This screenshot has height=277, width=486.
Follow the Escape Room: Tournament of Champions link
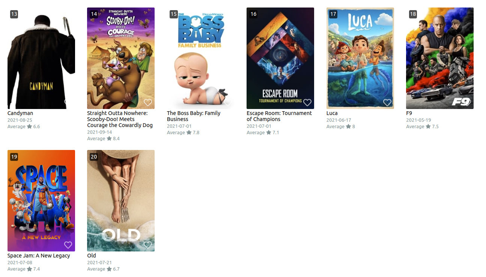279,116
